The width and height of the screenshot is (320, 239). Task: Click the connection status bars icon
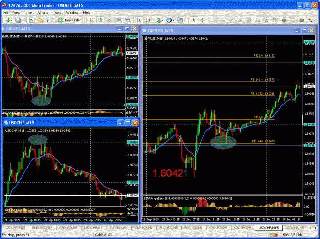pyautogui.click(x=274, y=235)
